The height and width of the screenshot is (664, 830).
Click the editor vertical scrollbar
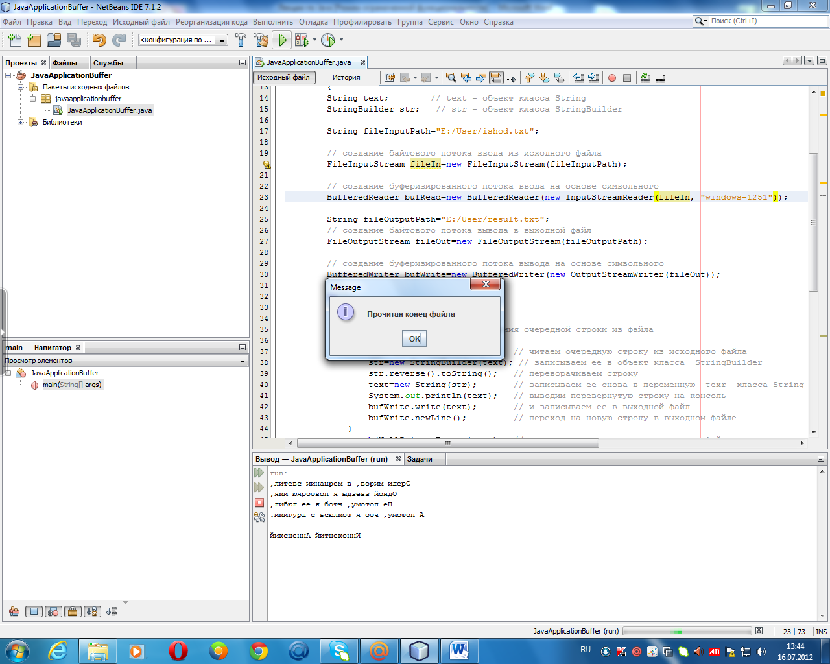(x=813, y=223)
